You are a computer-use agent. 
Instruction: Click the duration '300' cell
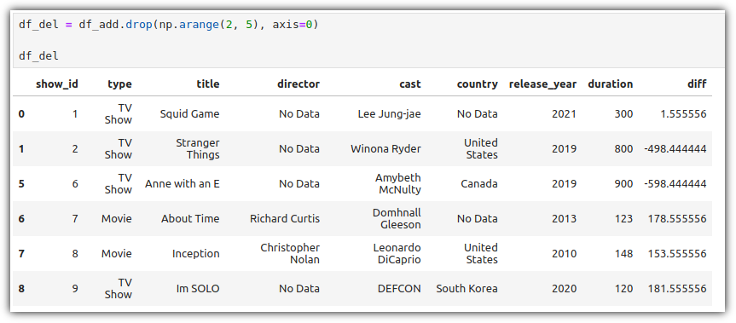tap(623, 114)
